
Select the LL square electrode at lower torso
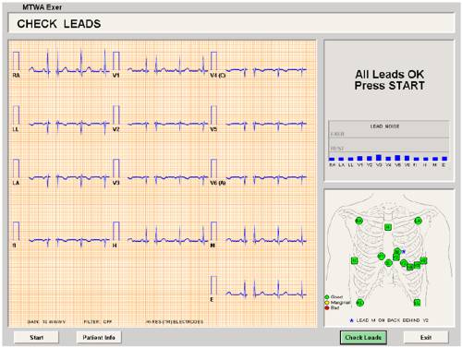coord(417,303)
